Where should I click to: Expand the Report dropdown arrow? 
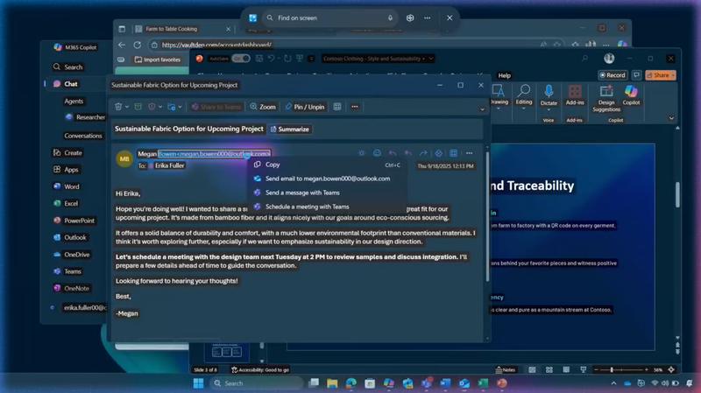click(160, 107)
